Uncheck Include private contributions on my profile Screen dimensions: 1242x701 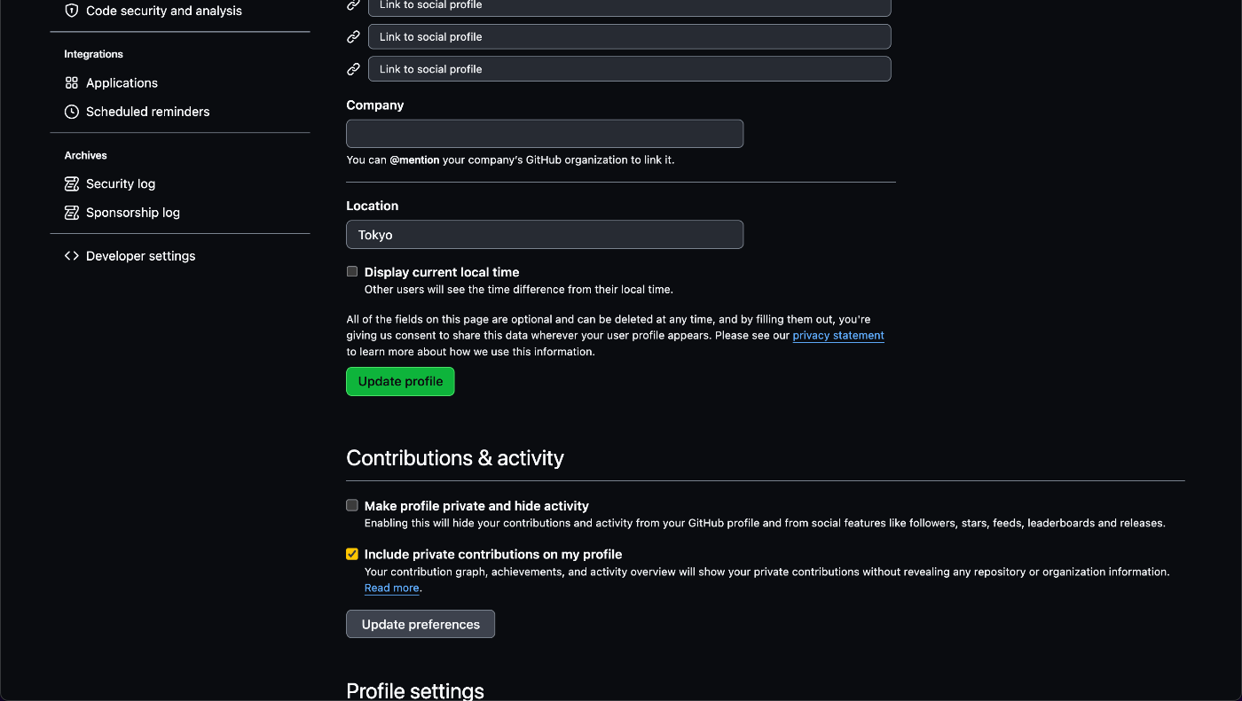click(x=352, y=554)
